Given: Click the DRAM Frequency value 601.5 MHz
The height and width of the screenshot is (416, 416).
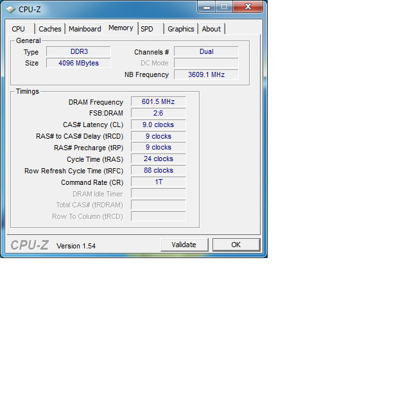Looking at the screenshot, I should pyautogui.click(x=159, y=101).
